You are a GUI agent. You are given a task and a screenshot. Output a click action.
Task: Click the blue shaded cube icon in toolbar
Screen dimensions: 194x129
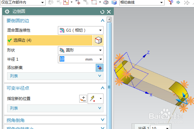(114, 3)
